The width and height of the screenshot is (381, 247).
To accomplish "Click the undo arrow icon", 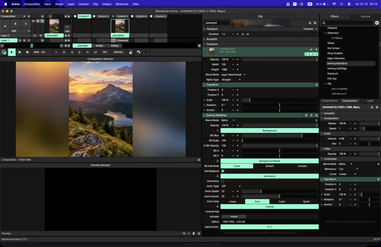I will click(x=138, y=52).
